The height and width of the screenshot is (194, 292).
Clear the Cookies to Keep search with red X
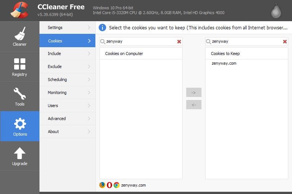click(x=285, y=42)
